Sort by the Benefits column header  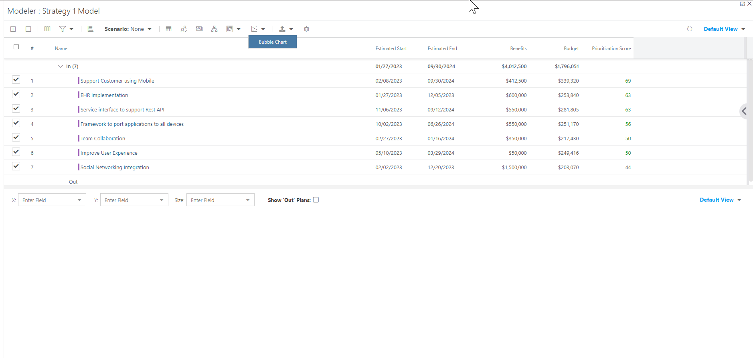tap(518, 49)
